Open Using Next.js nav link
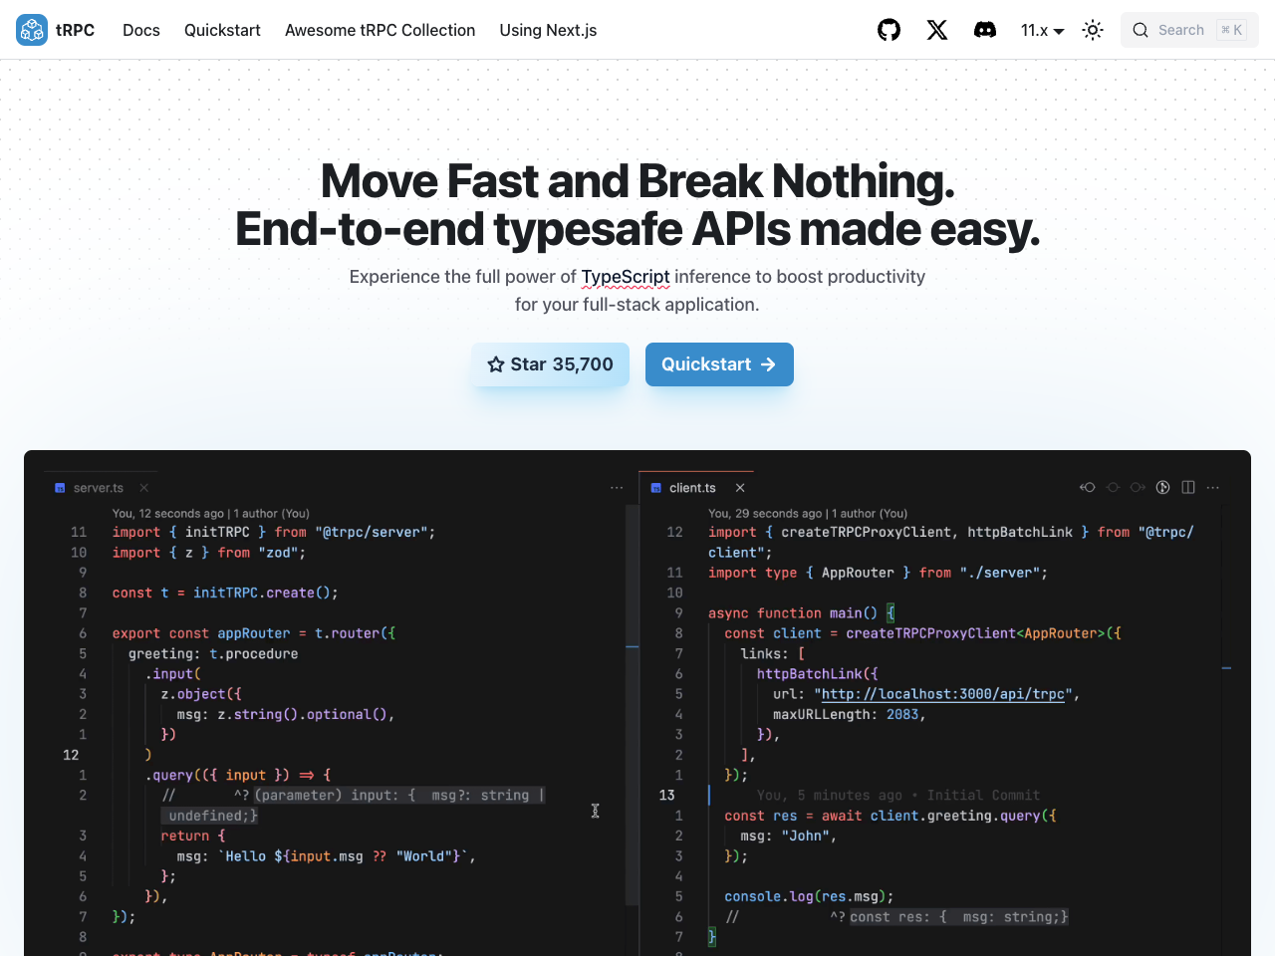 (x=548, y=30)
